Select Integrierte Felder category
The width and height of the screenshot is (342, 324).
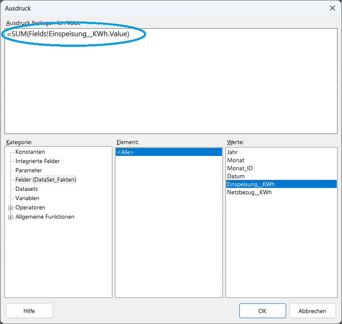click(x=38, y=161)
